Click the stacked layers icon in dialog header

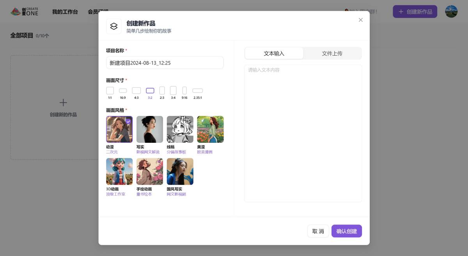(x=114, y=26)
